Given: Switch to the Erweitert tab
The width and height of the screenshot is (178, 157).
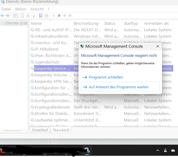Looking at the screenshot, I should 40,130.
